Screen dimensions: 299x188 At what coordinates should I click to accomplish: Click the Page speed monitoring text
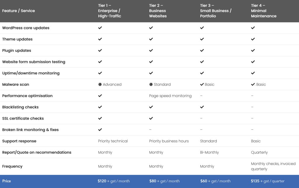pyautogui.click(x=170, y=96)
